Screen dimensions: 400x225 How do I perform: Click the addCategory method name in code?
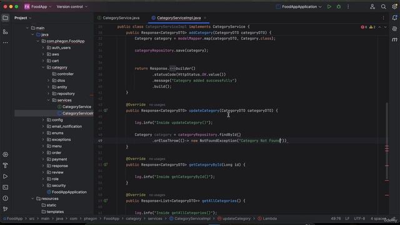coord(201,32)
